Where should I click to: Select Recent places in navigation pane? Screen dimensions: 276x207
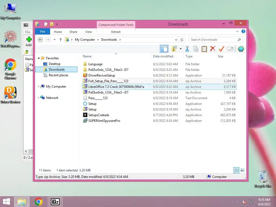click(58, 75)
